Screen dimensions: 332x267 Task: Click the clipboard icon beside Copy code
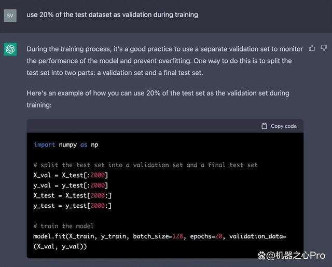[265, 126]
